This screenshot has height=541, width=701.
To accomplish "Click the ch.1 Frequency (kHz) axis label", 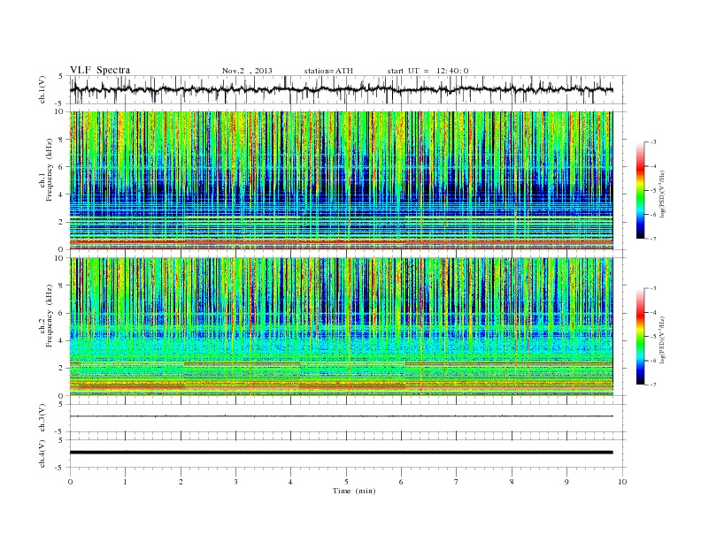I will [x=46, y=170].
